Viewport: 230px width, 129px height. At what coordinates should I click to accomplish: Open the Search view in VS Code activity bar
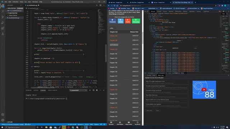pyautogui.click(x=3, y=11)
